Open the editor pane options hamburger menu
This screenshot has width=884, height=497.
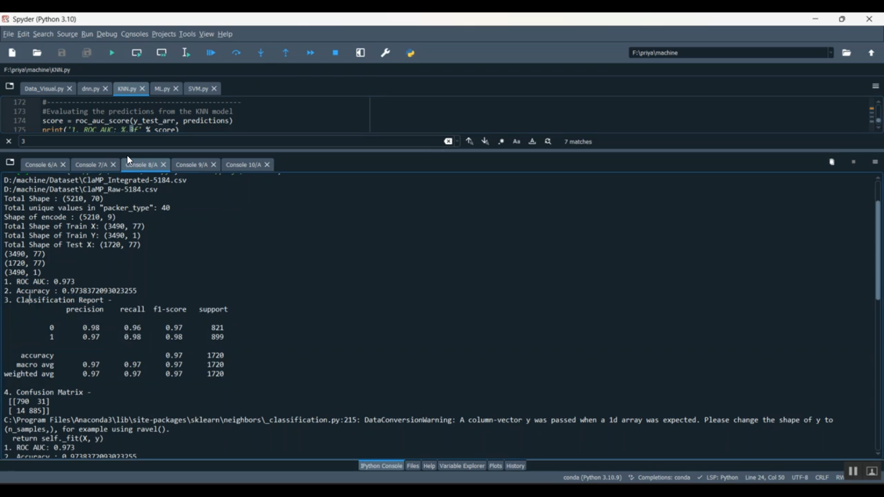(x=875, y=86)
